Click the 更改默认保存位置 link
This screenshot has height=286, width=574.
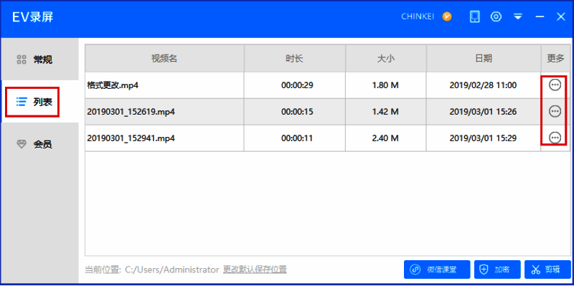point(255,270)
